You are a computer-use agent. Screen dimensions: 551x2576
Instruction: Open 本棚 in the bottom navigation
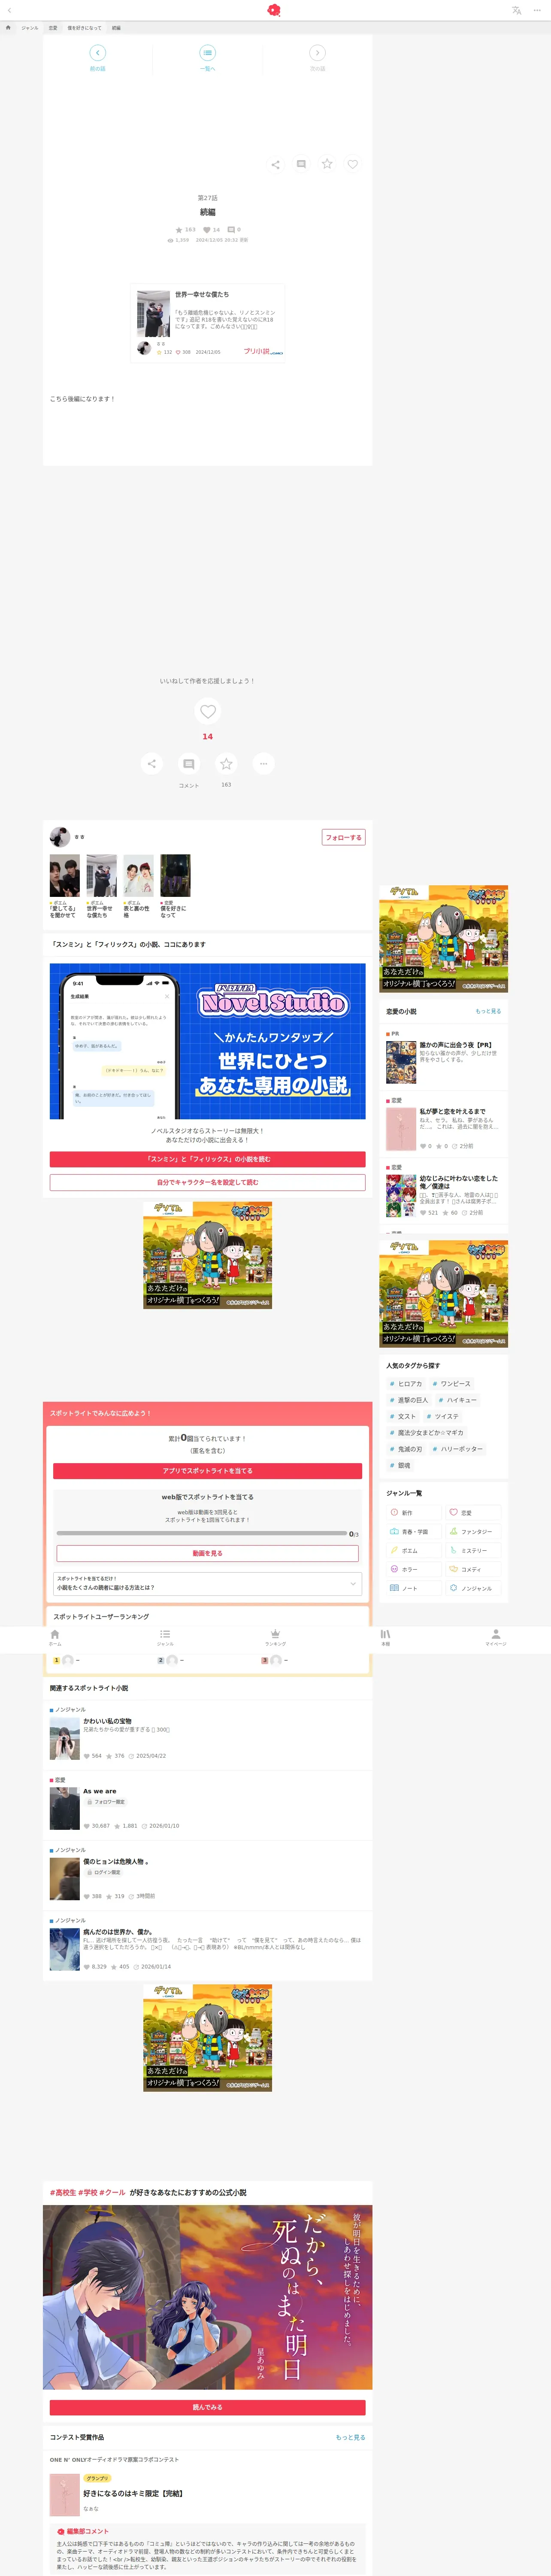(x=385, y=1638)
